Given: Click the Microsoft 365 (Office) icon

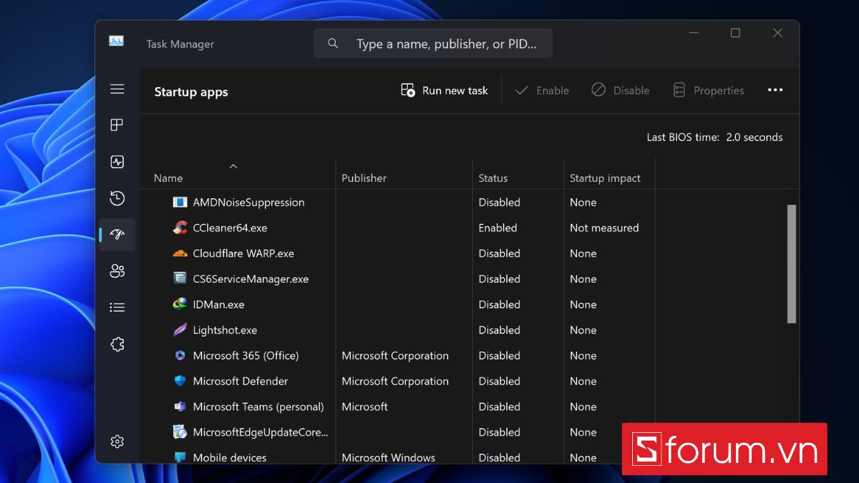Looking at the screenshot, I should pos(180,356).
